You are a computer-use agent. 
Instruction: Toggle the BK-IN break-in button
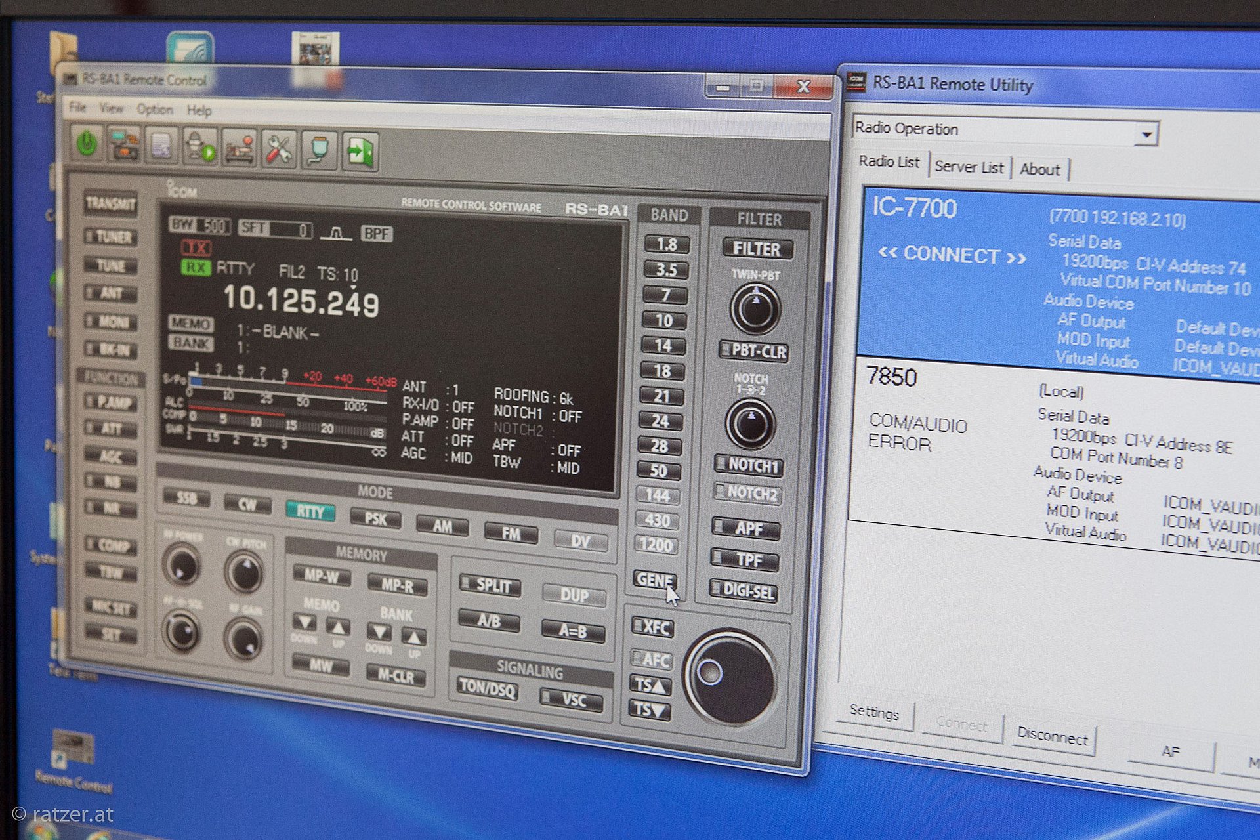pos(111,349)
